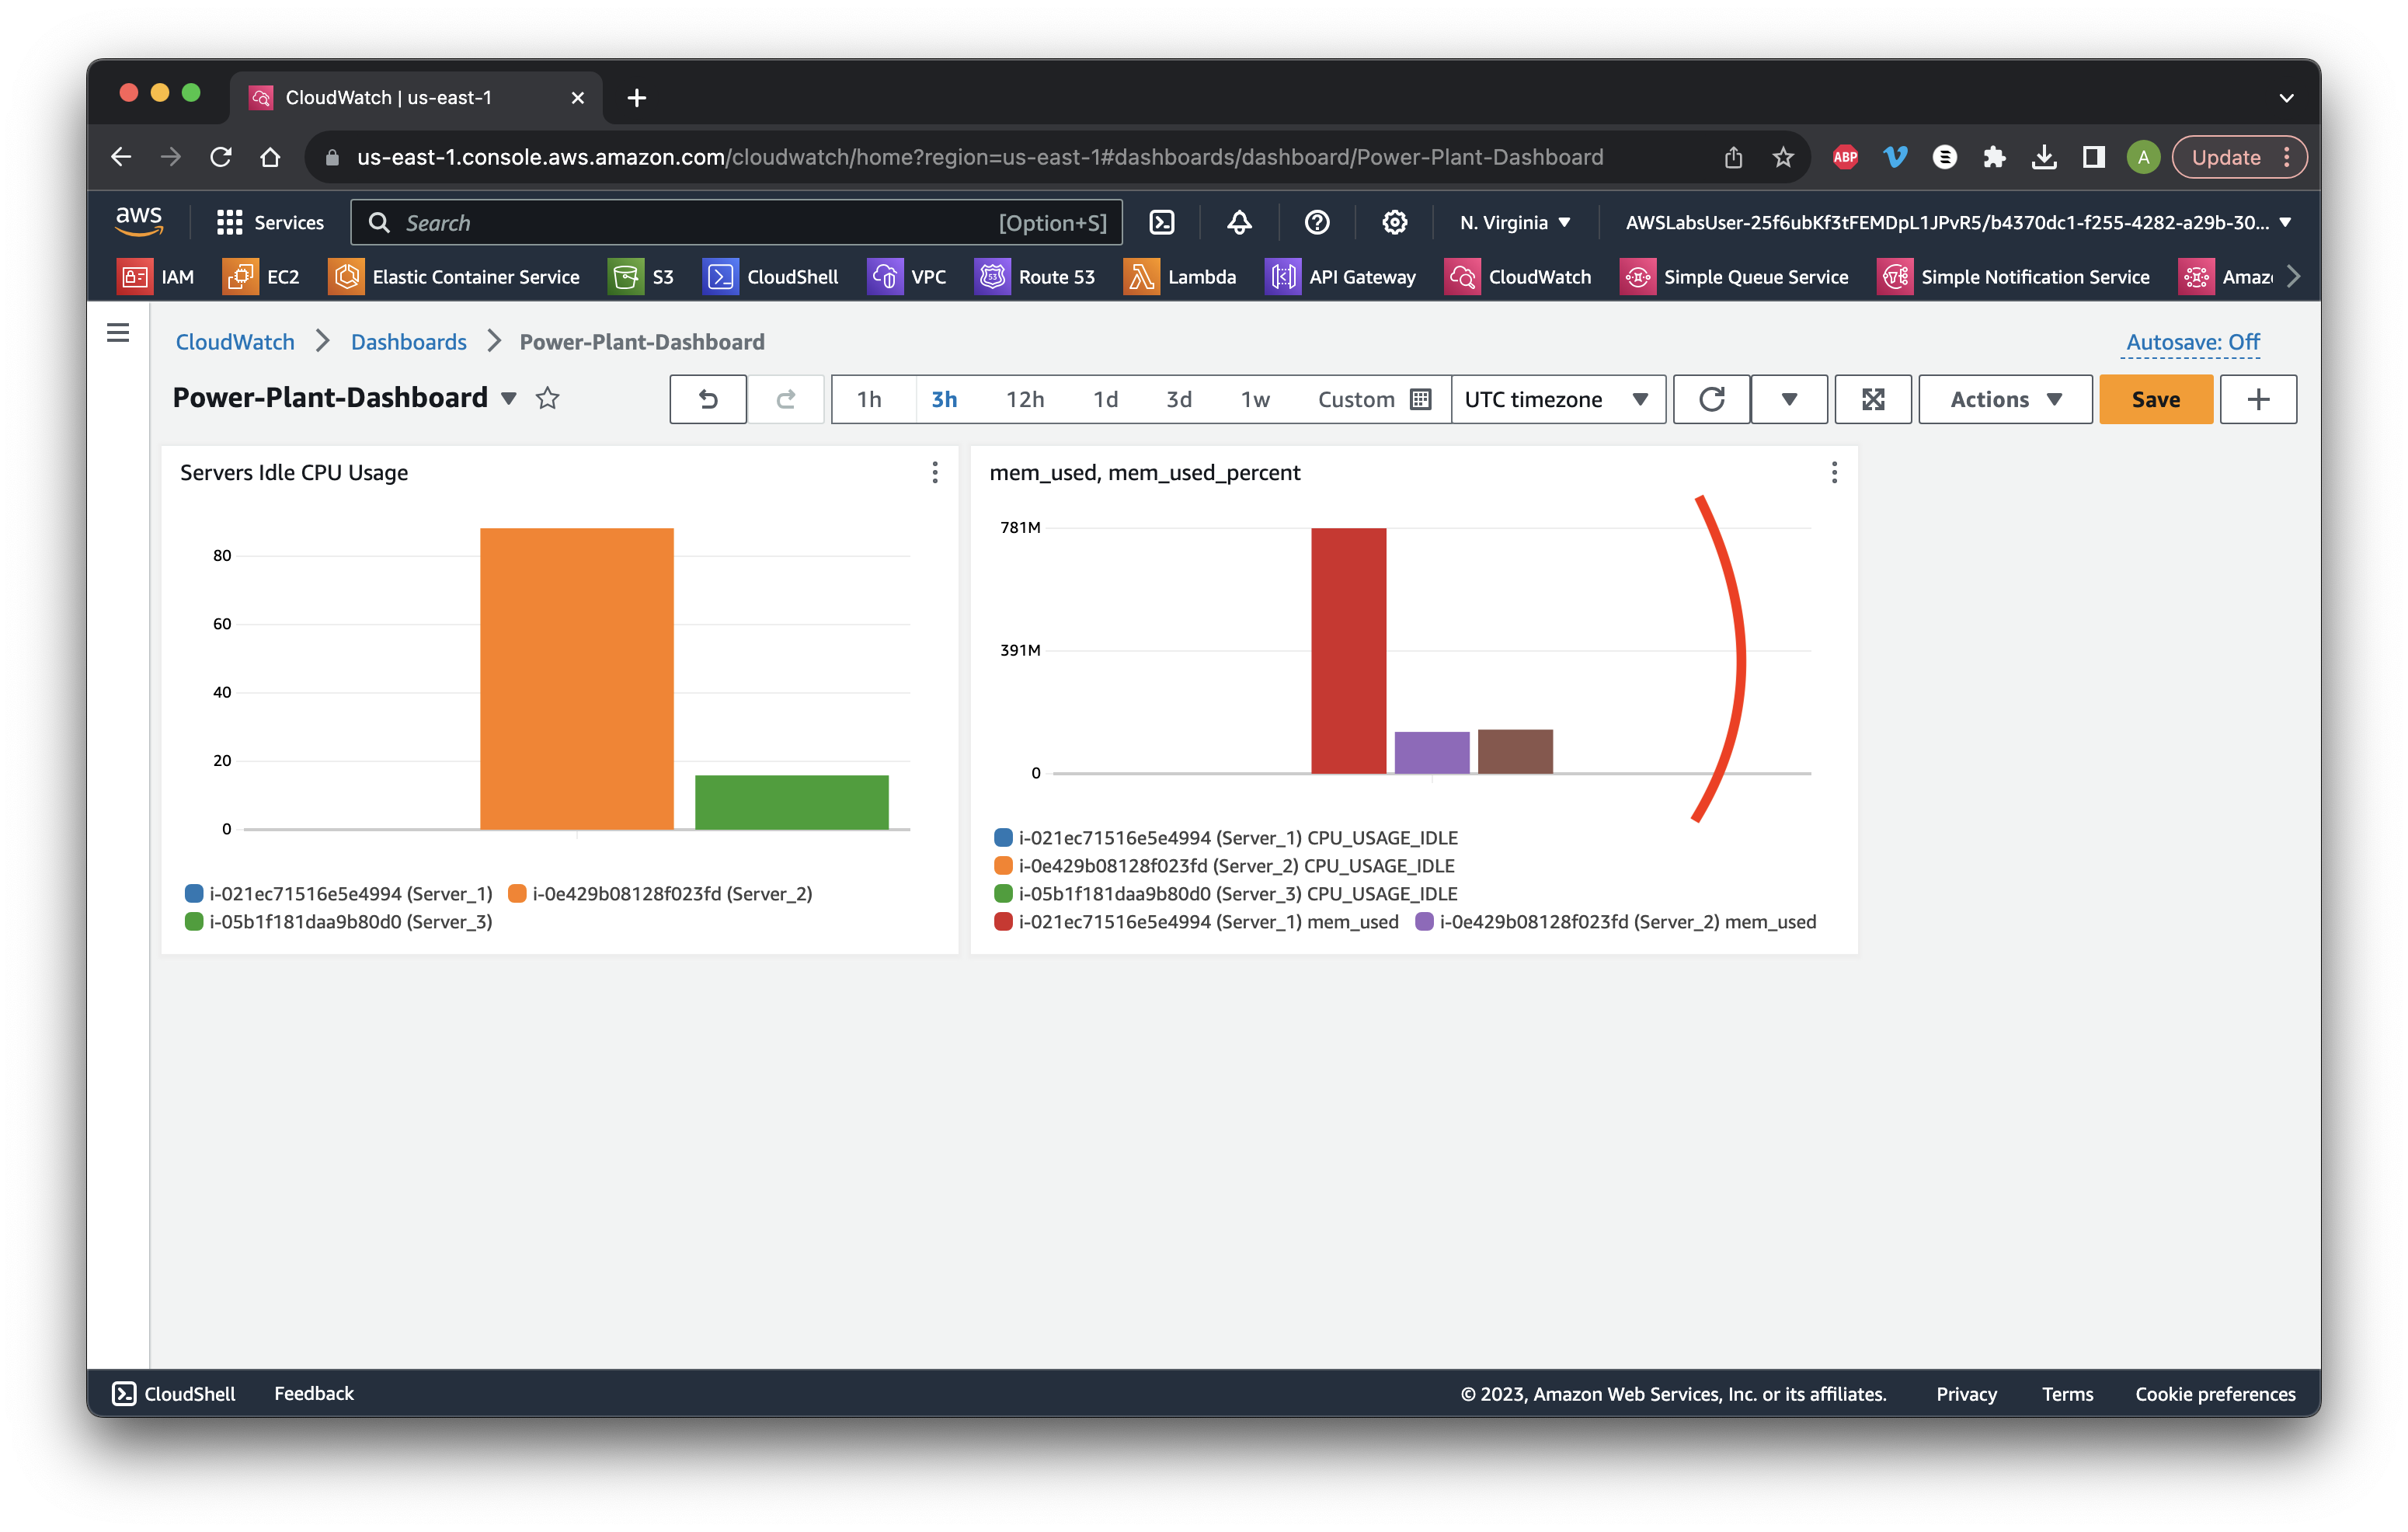Add a widget with the plus button
The image size is (2408, 1532).
click(x=2258, y=399)
